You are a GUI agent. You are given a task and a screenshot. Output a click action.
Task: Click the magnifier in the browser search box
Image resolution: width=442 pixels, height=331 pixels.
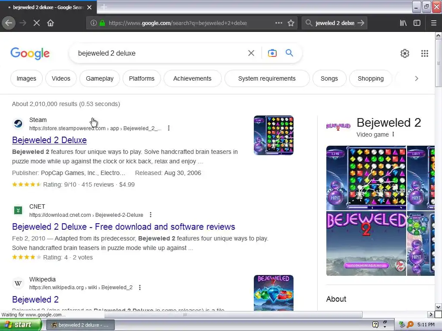309,23
